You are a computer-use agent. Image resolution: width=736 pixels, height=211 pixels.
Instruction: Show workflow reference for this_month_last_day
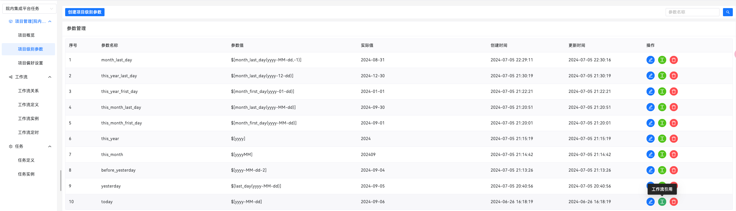(x=662, y=107)
